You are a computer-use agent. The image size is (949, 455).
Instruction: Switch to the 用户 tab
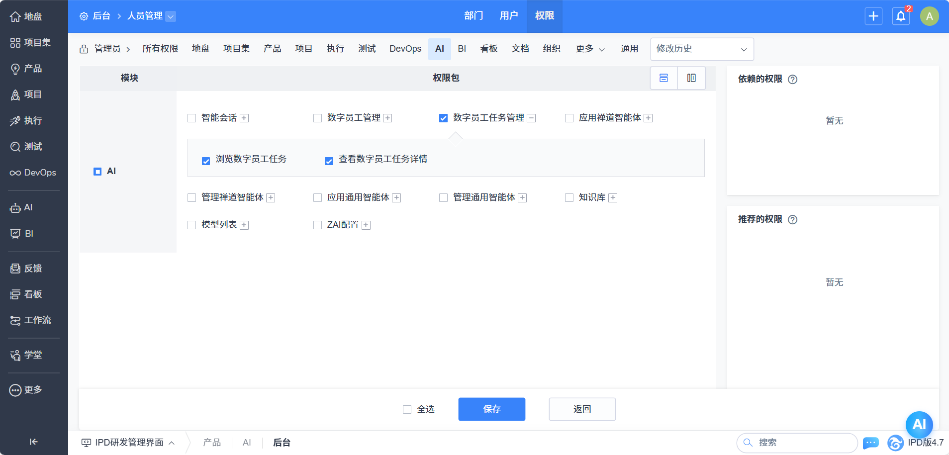[x=508, y=16]
